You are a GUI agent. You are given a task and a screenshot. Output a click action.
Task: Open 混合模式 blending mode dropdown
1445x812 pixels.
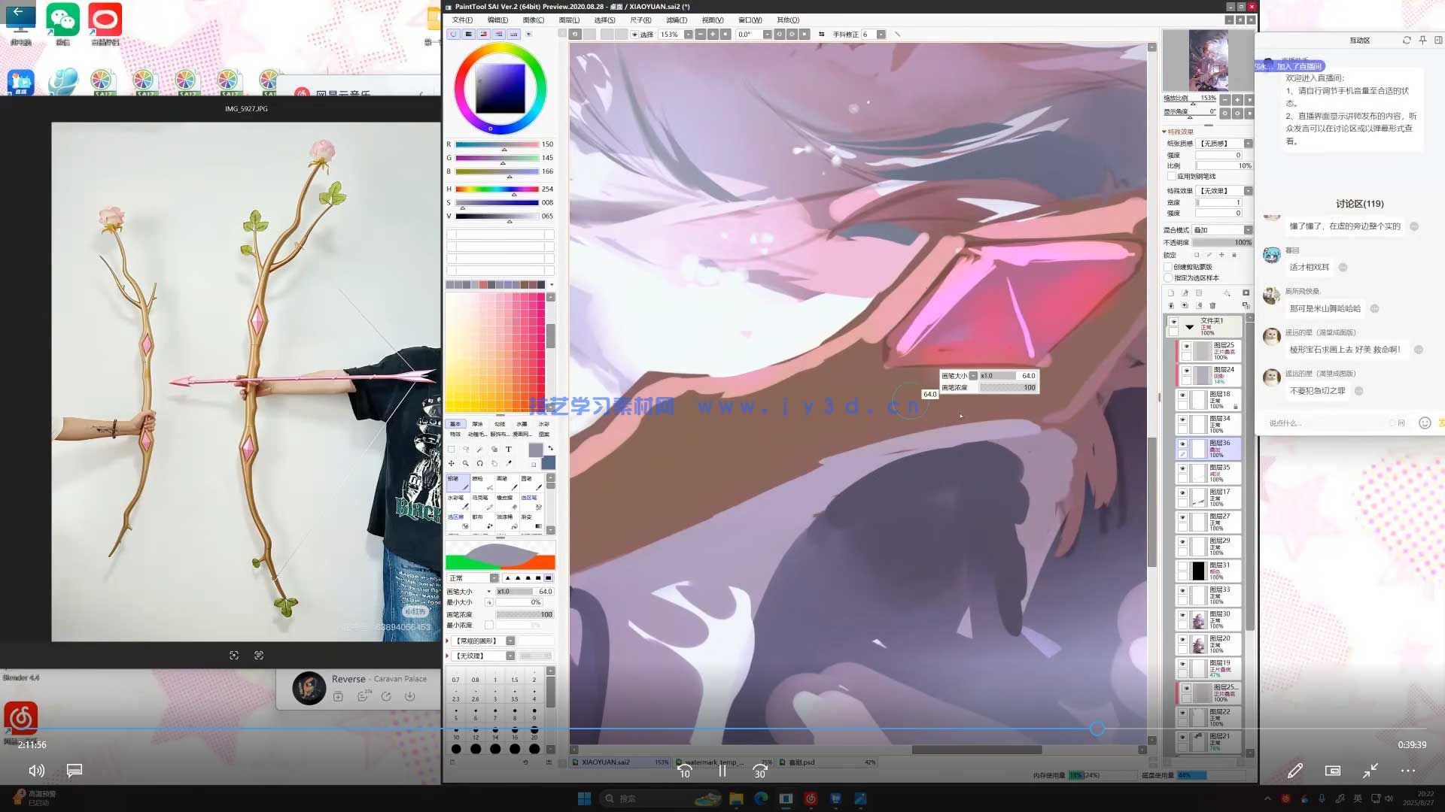click(x=1248, y=230)
